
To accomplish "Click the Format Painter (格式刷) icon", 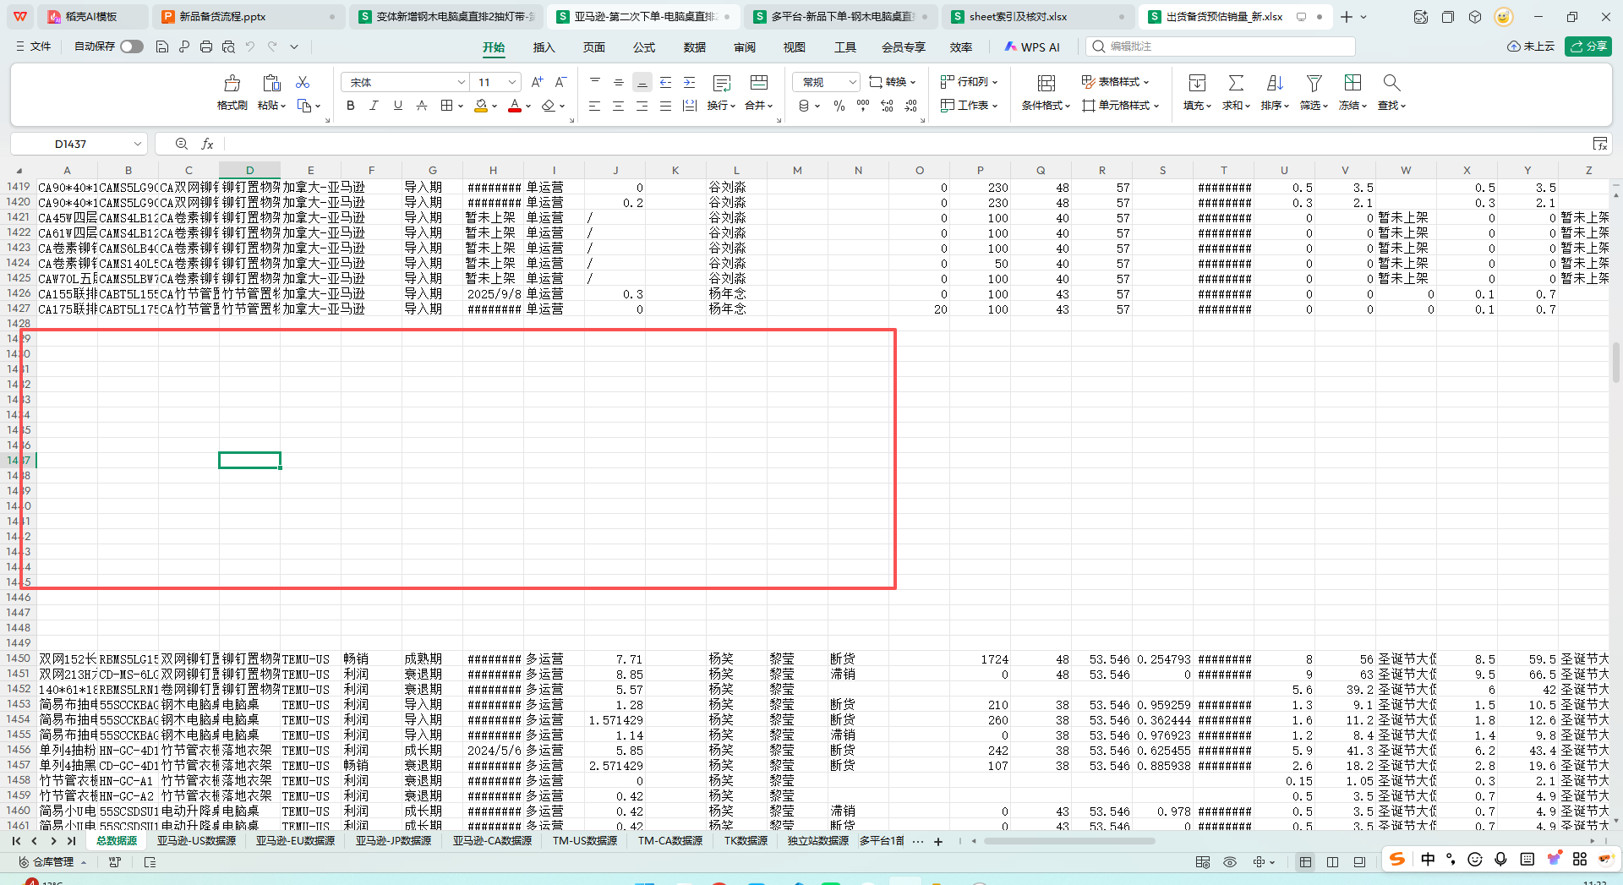I will 232,83.
